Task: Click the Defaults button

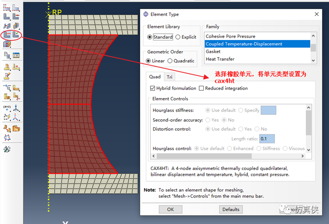Action: (231, 209)
